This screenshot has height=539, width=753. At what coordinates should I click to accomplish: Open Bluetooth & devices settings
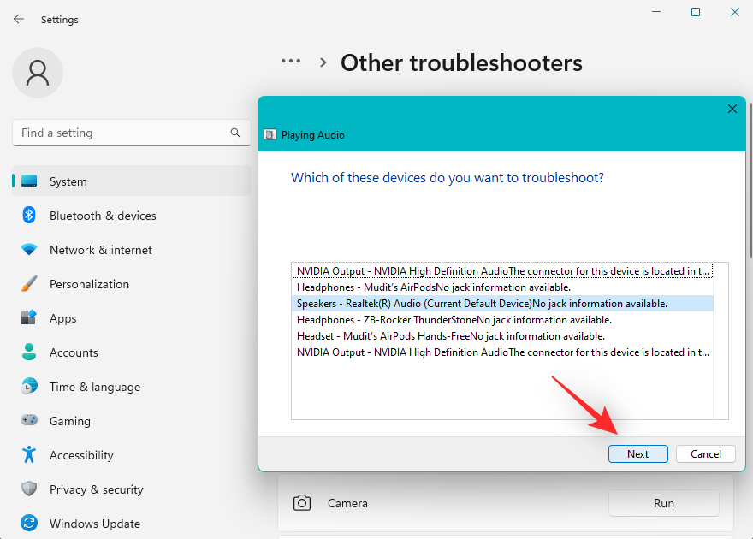point(132,216)
